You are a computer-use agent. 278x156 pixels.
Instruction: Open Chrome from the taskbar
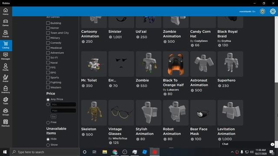pos(115,152)
